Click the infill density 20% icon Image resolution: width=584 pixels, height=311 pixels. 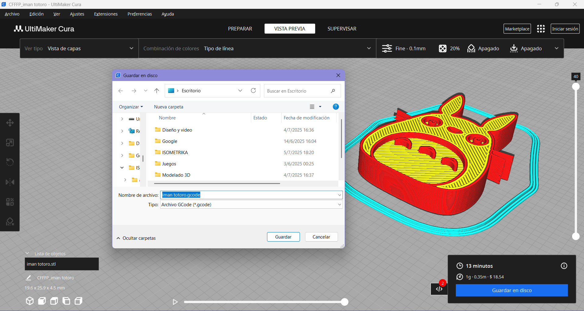coord(442,48)
